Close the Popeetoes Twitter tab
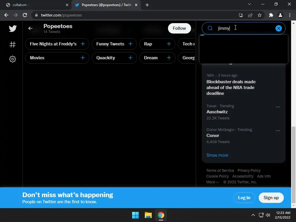Image resolution: width=296 pixels, height=222 pixels. coord(136,5)
